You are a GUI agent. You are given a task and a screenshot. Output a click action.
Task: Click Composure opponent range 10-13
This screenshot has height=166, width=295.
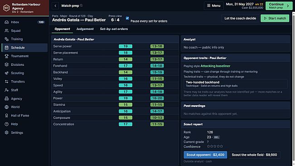(x=157, y=117)
